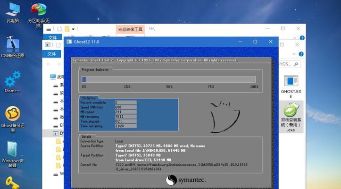Click the MB copied value 241
The height and width of the screenshot is (189, 341).
click(x=126, y=112)
